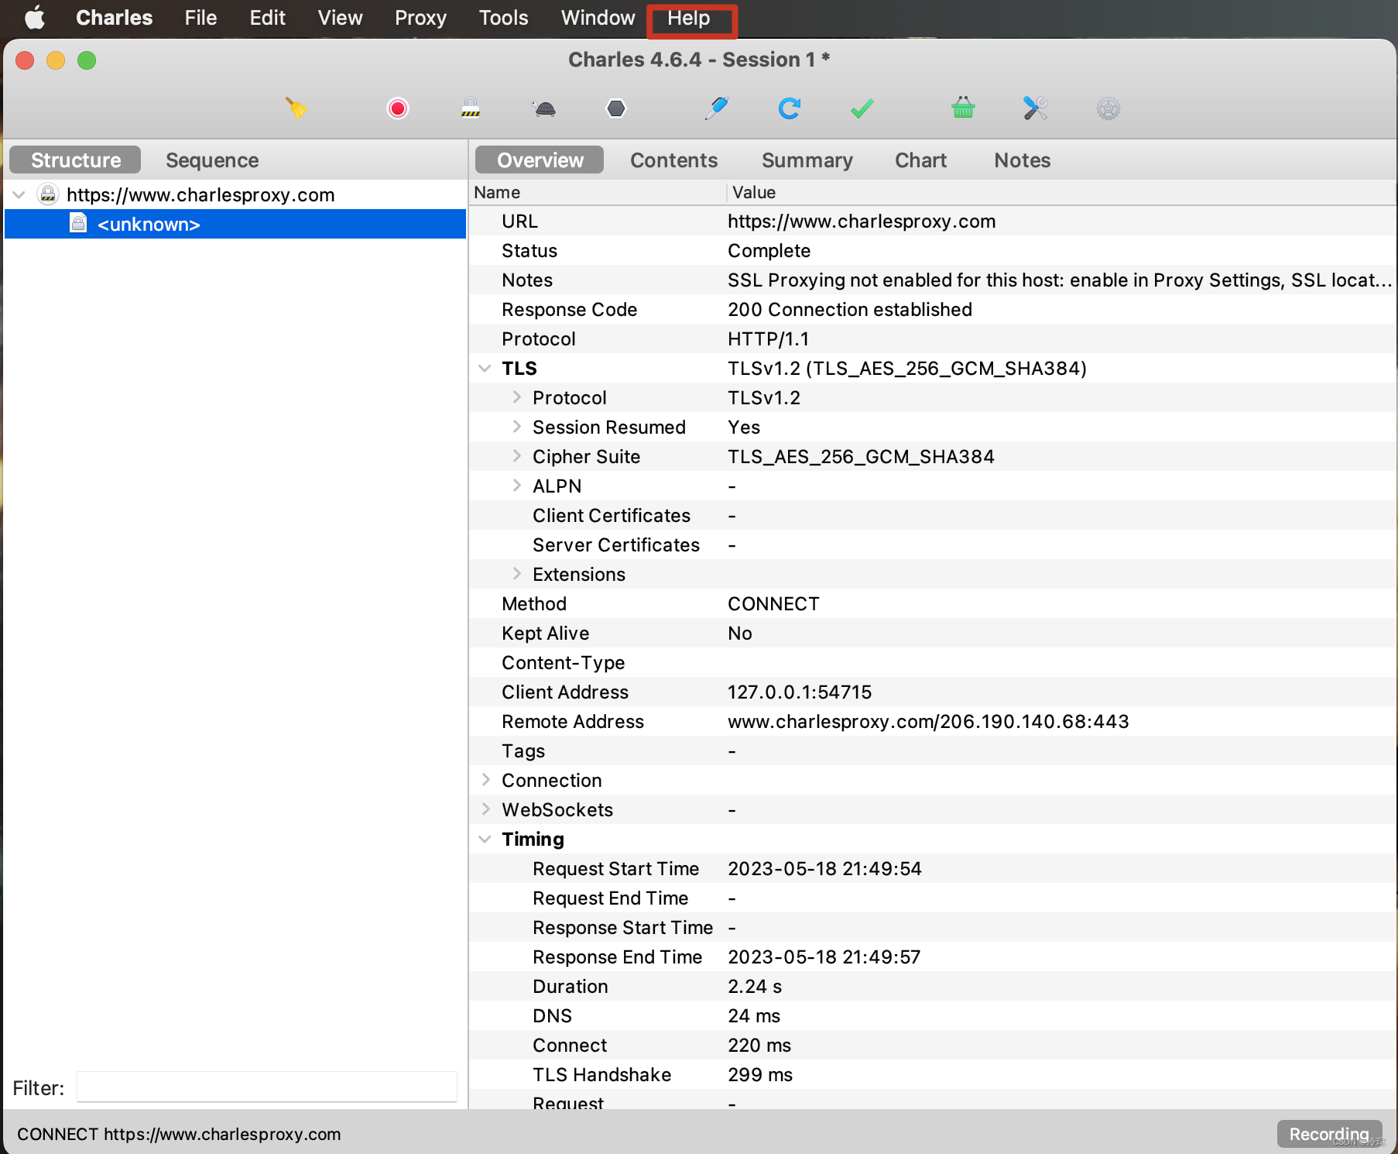Select the Server Certificates row
Image resolution: width=1398 pixels, height=1154 pixels.
pyautogui.click(x=933, y=544)
